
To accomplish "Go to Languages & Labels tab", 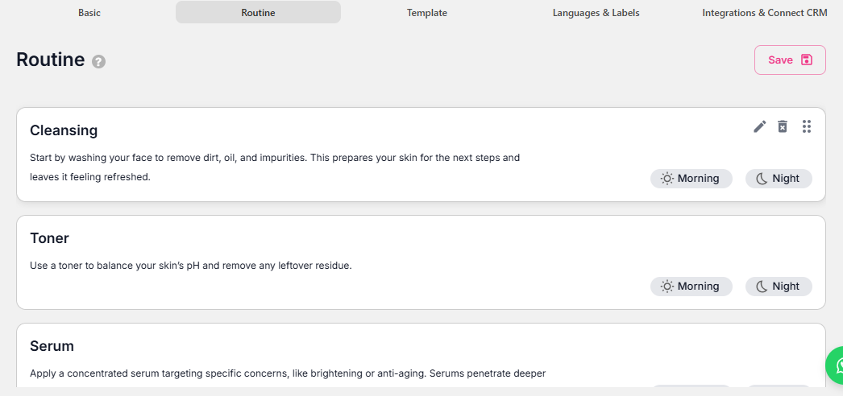I will point(596,13).
